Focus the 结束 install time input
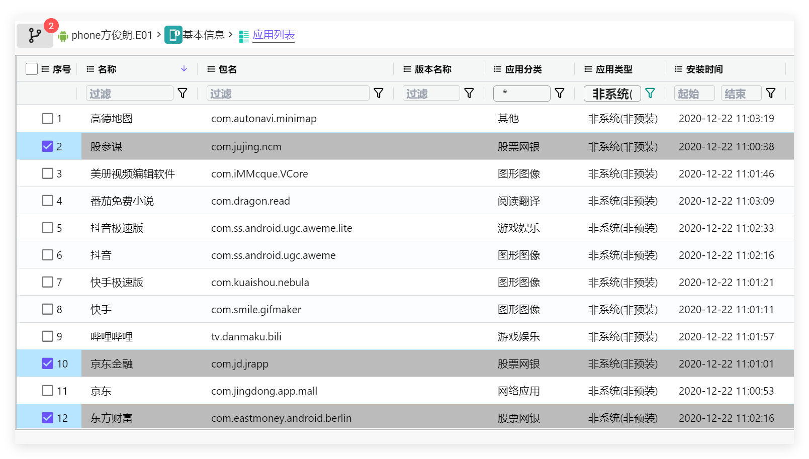The width and height of the screenshot is (809, 459). tap(741, 94)
